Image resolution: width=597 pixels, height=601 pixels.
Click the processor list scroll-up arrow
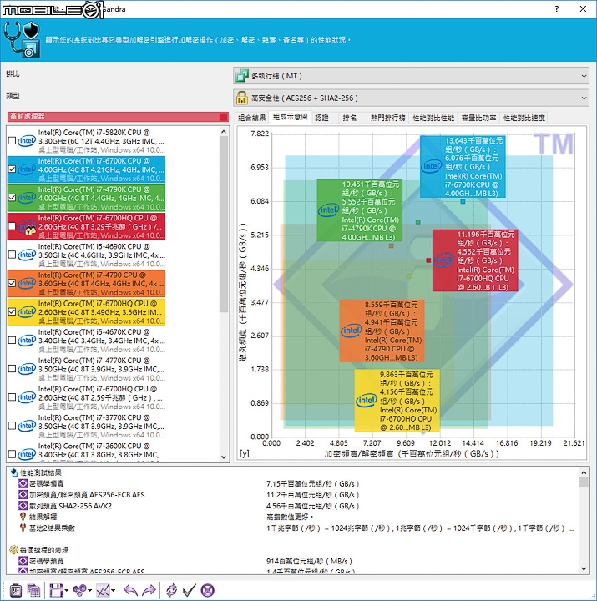(224, 132)
